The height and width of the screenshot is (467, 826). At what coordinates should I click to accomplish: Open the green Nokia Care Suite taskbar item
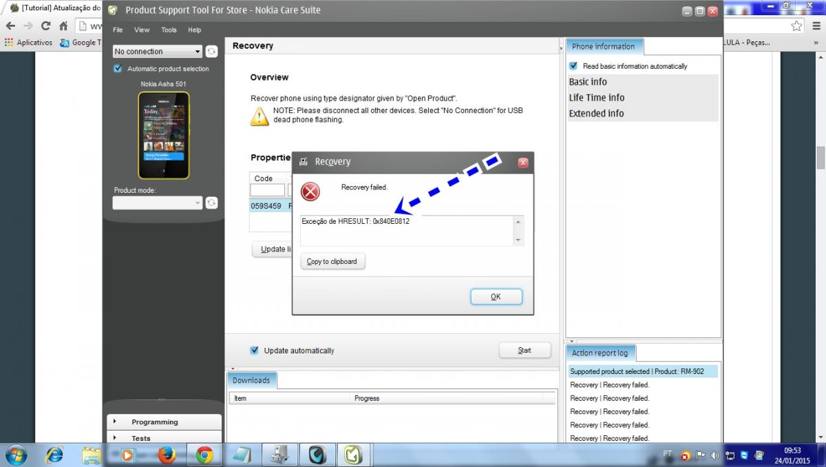[x=354, y=455]
